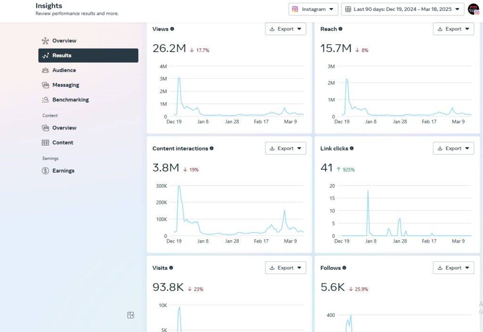Open the Content interactions Export dropdown
Viewport: 483px width, 332px height.
tap(285, 148)
